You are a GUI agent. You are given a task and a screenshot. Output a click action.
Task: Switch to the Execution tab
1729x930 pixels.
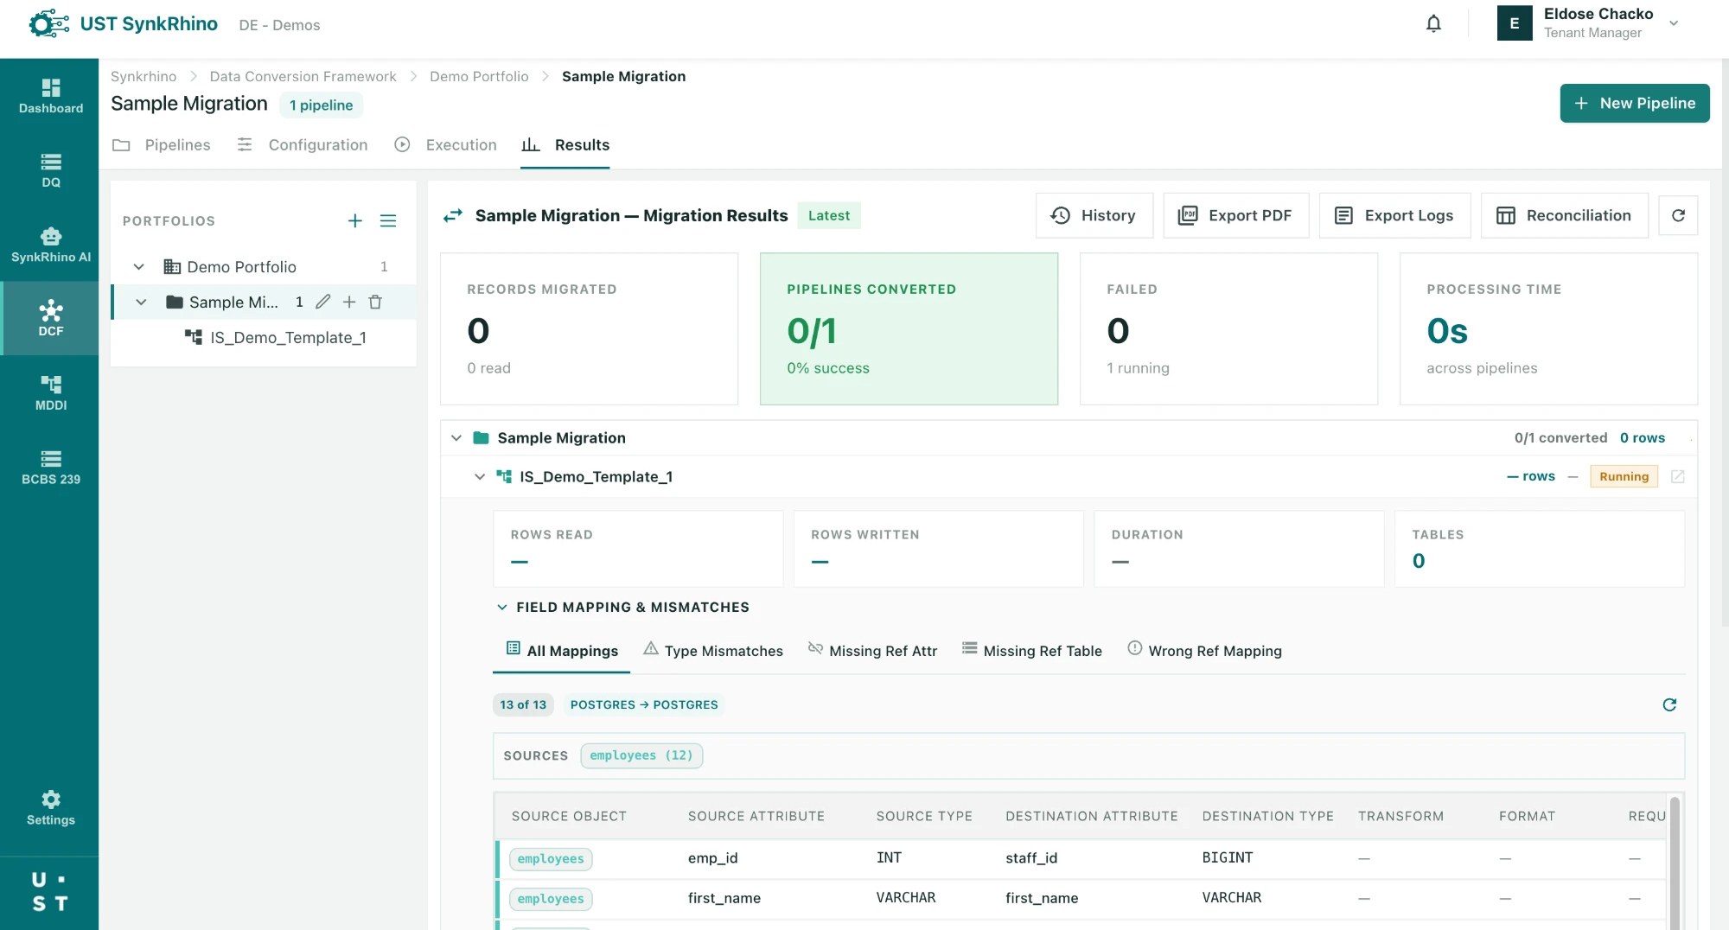445,145
